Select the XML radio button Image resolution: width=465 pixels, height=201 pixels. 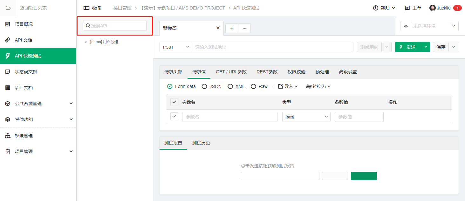tap(230, 86)
